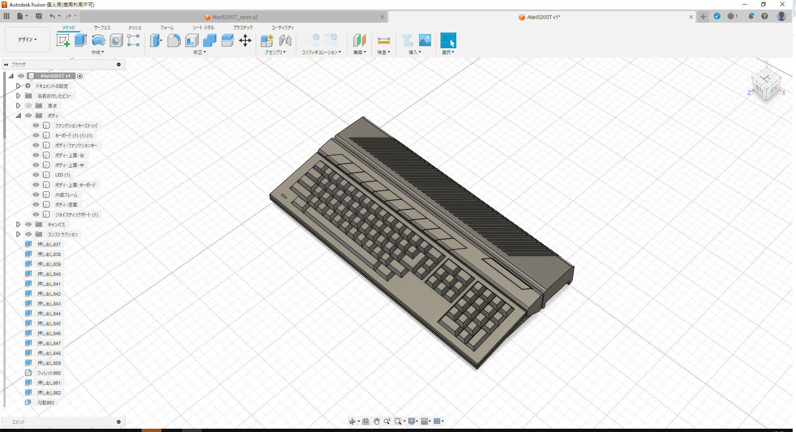Insert a canvas using the image icon
Viewport: 796px width, 432px height.
pos(425,40)
